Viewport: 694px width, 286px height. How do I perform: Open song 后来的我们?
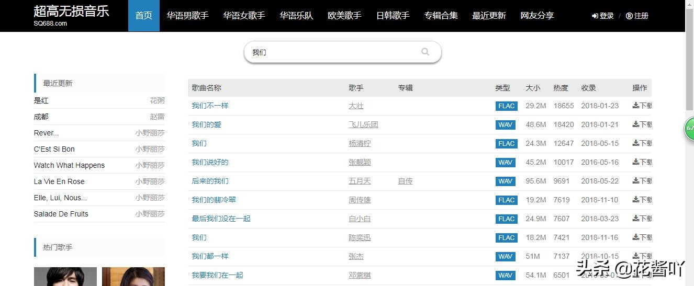[210, 181]
